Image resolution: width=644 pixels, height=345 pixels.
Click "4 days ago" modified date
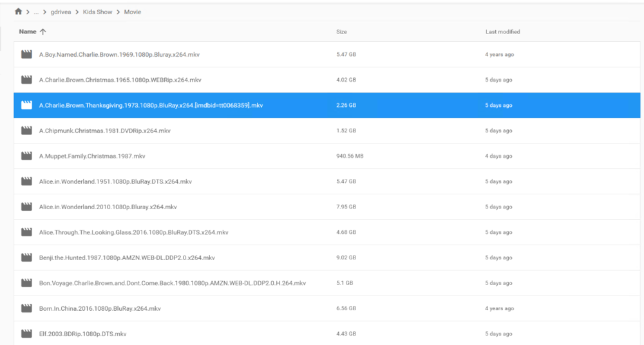click(498, 156)
